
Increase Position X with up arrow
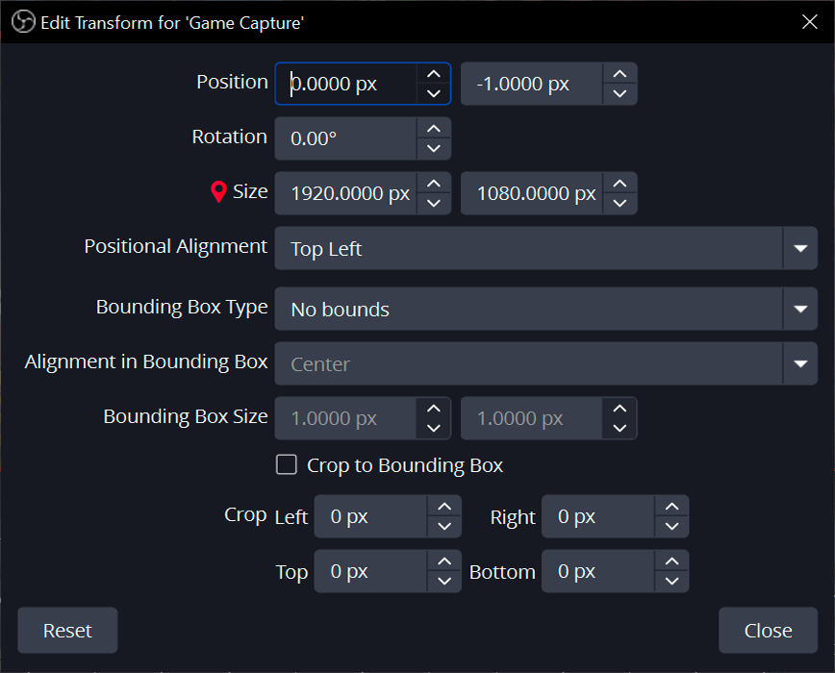click(434, 74)
